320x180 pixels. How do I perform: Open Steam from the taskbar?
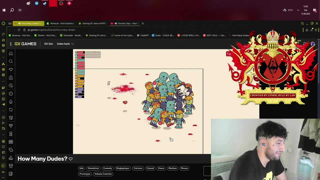pos(45,3)
